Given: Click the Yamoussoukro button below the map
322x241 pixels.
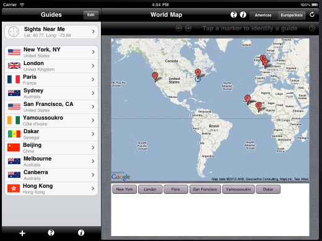Looking at the screenshot, I should pyautogui.click(x=238, y=189).
